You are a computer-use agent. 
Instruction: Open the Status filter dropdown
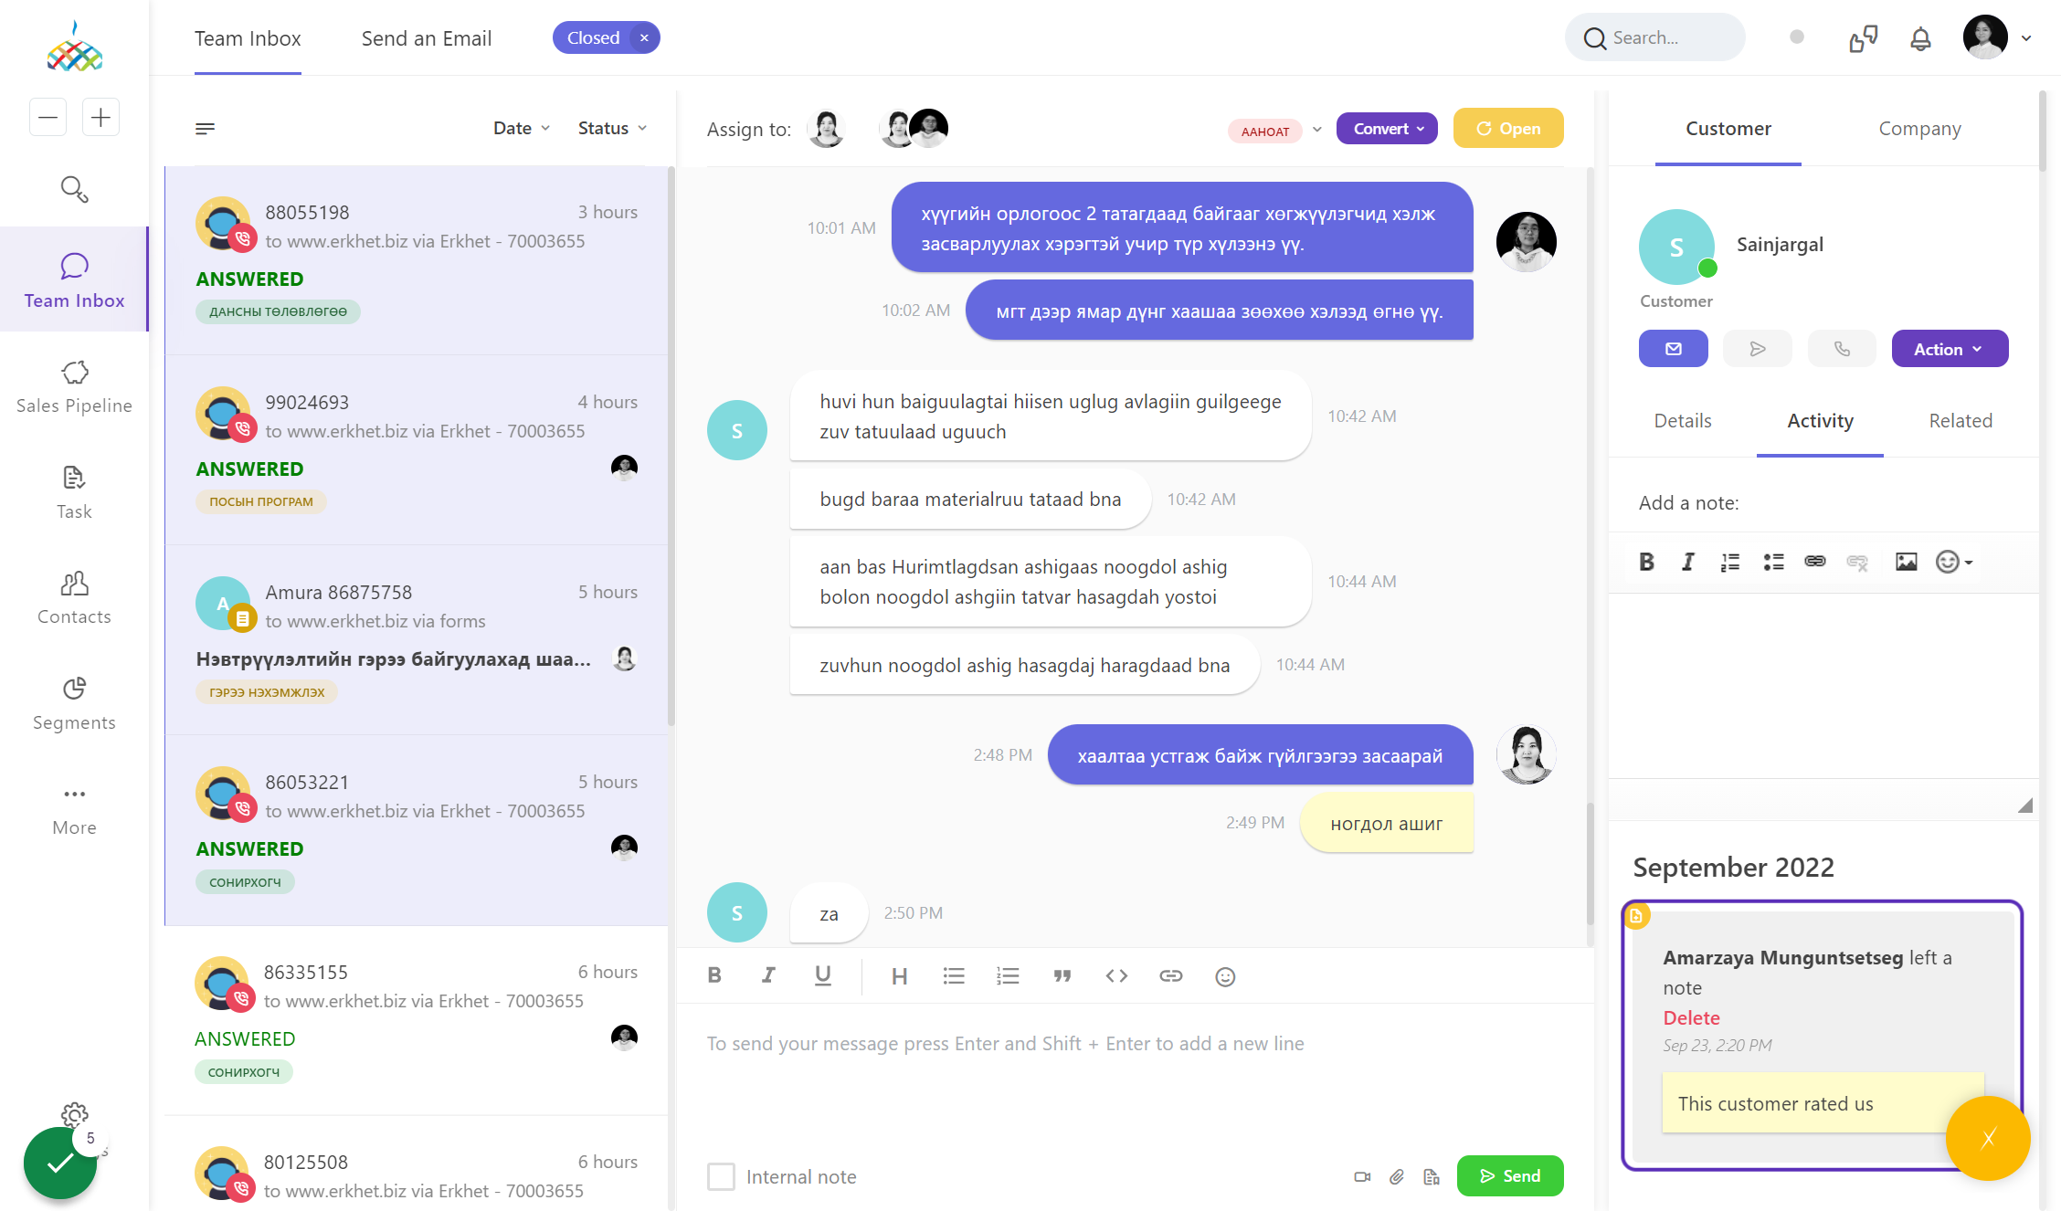[612, 128]
